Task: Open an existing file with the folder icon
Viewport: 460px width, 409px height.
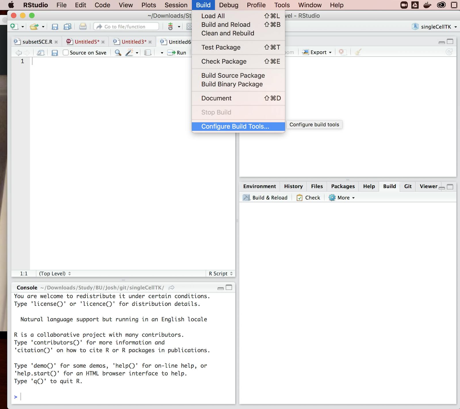Action: pyautogui.click(x=34, y=27)
